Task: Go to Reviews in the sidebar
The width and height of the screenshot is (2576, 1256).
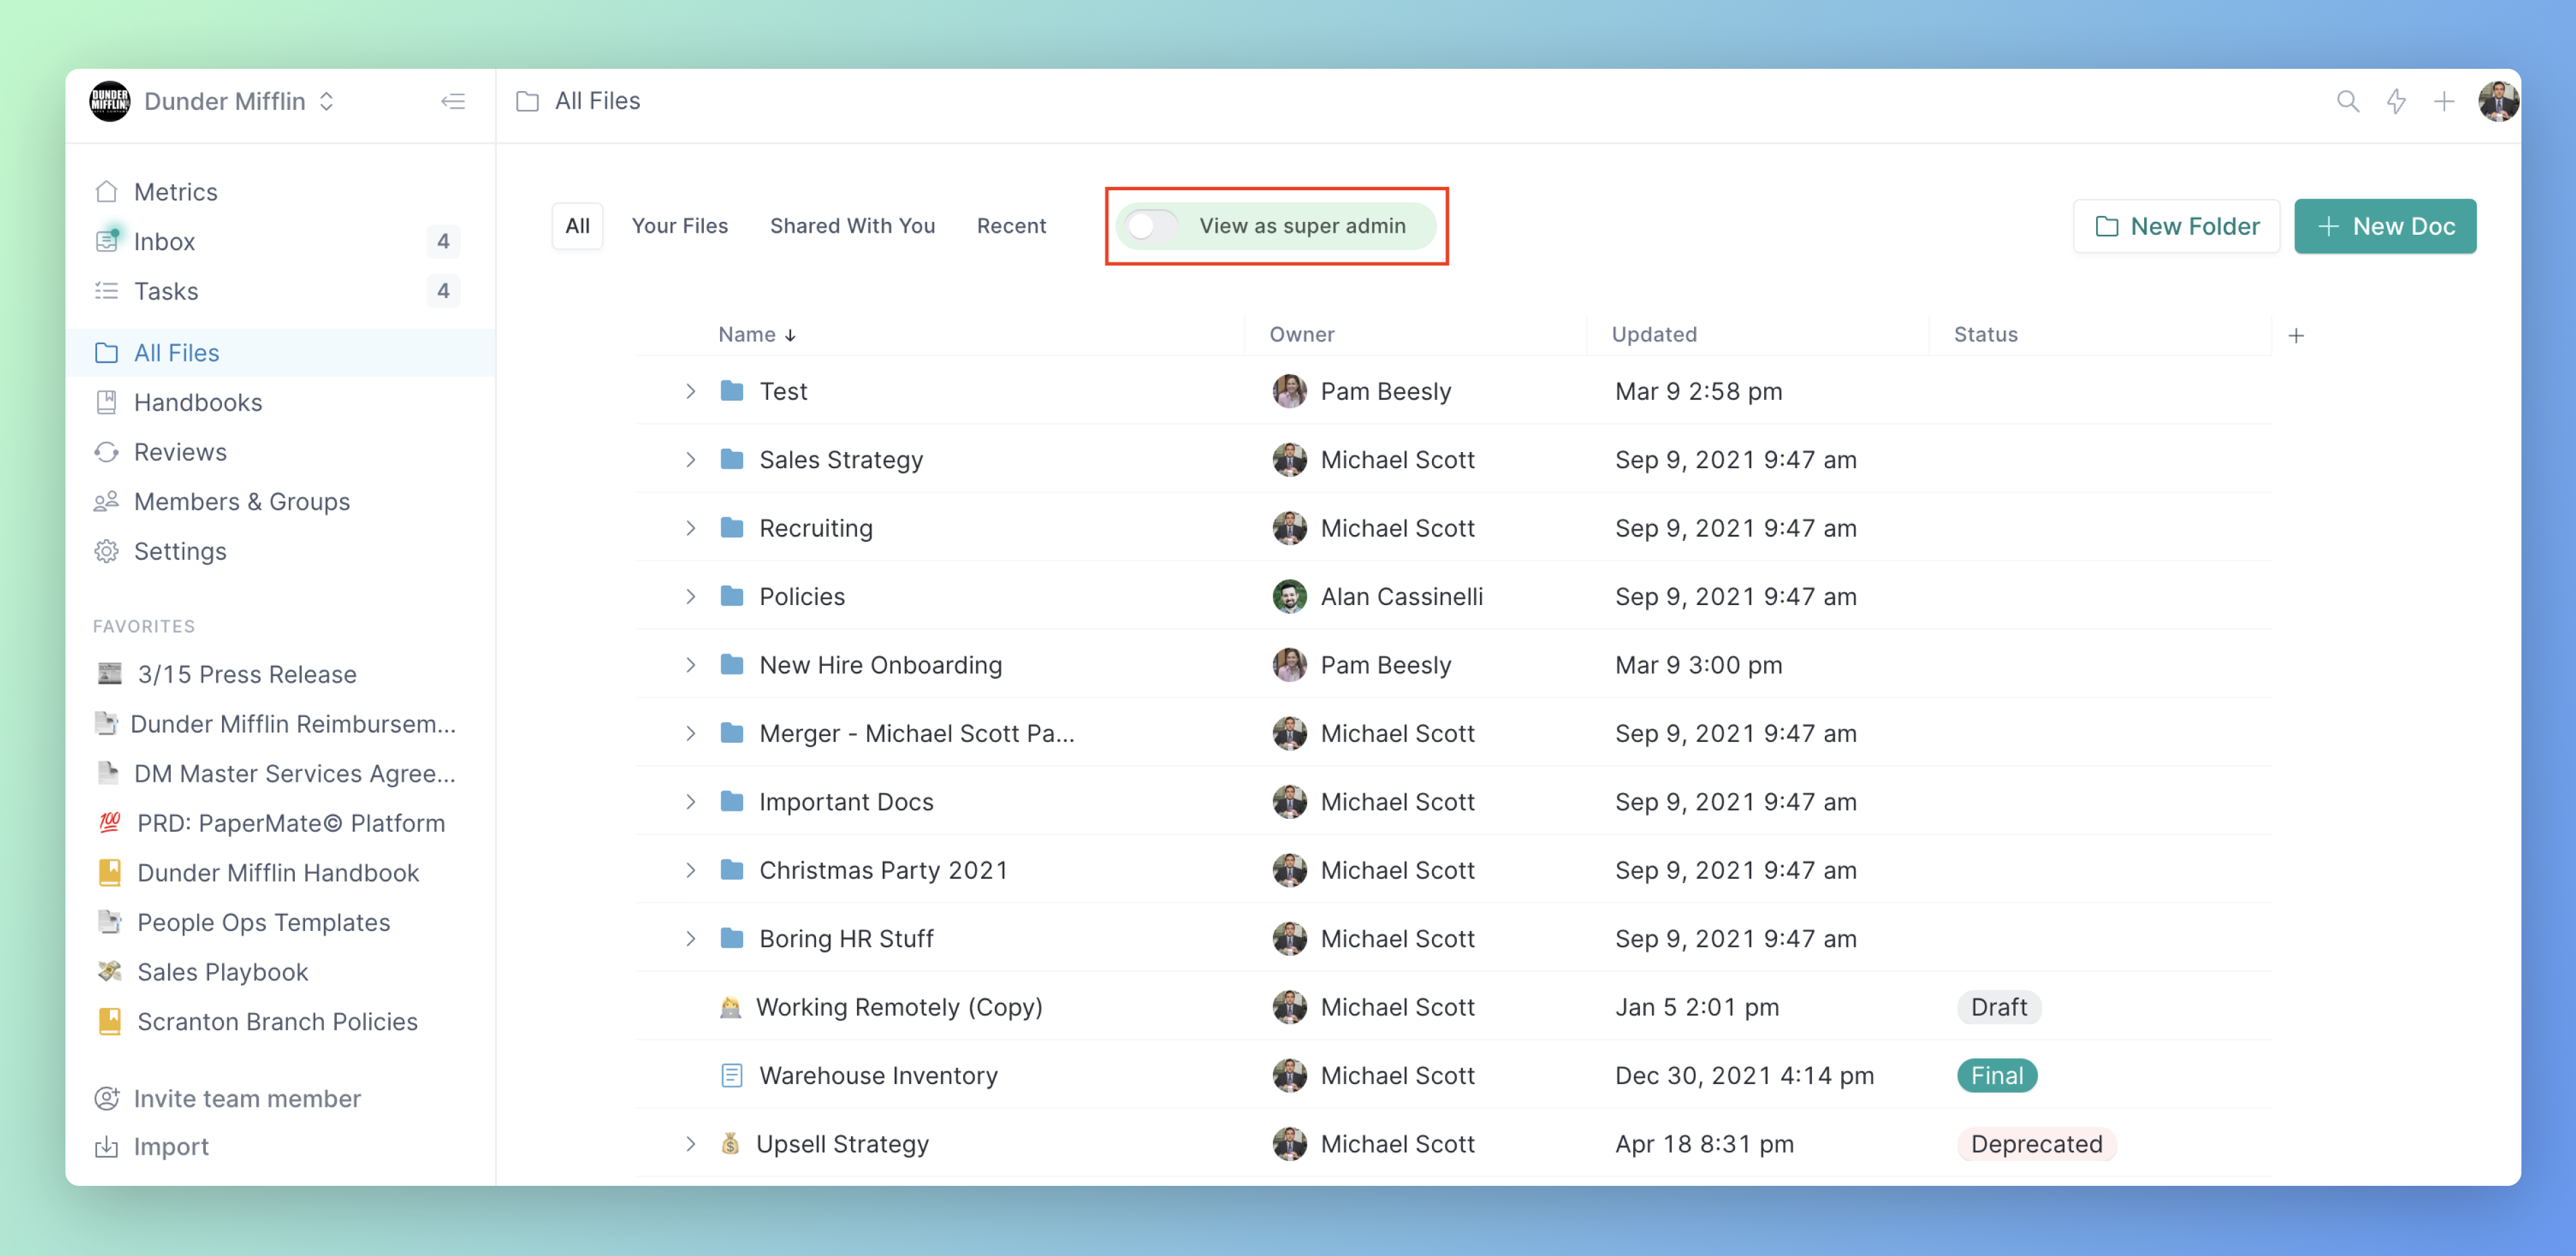Action: click(x=180, y=452)
